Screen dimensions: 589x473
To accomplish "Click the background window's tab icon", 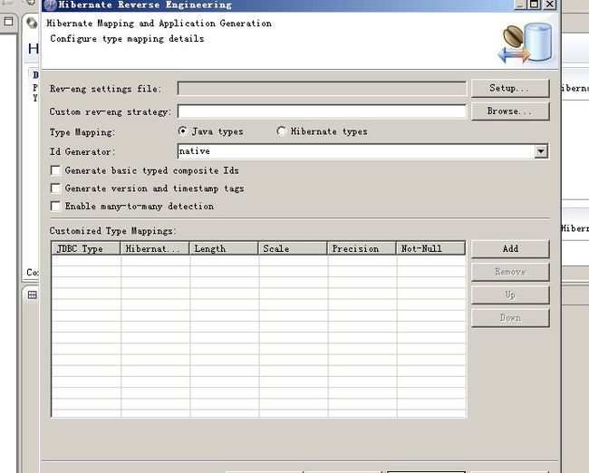I will (x=32, y=23).
